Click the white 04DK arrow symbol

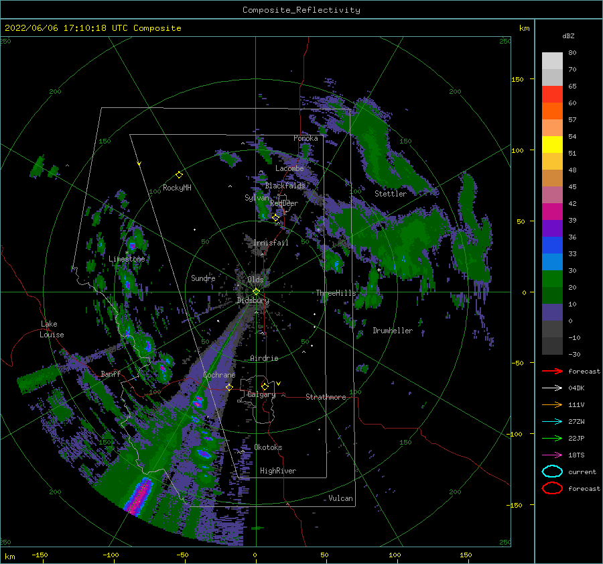[x=552, y=388]
